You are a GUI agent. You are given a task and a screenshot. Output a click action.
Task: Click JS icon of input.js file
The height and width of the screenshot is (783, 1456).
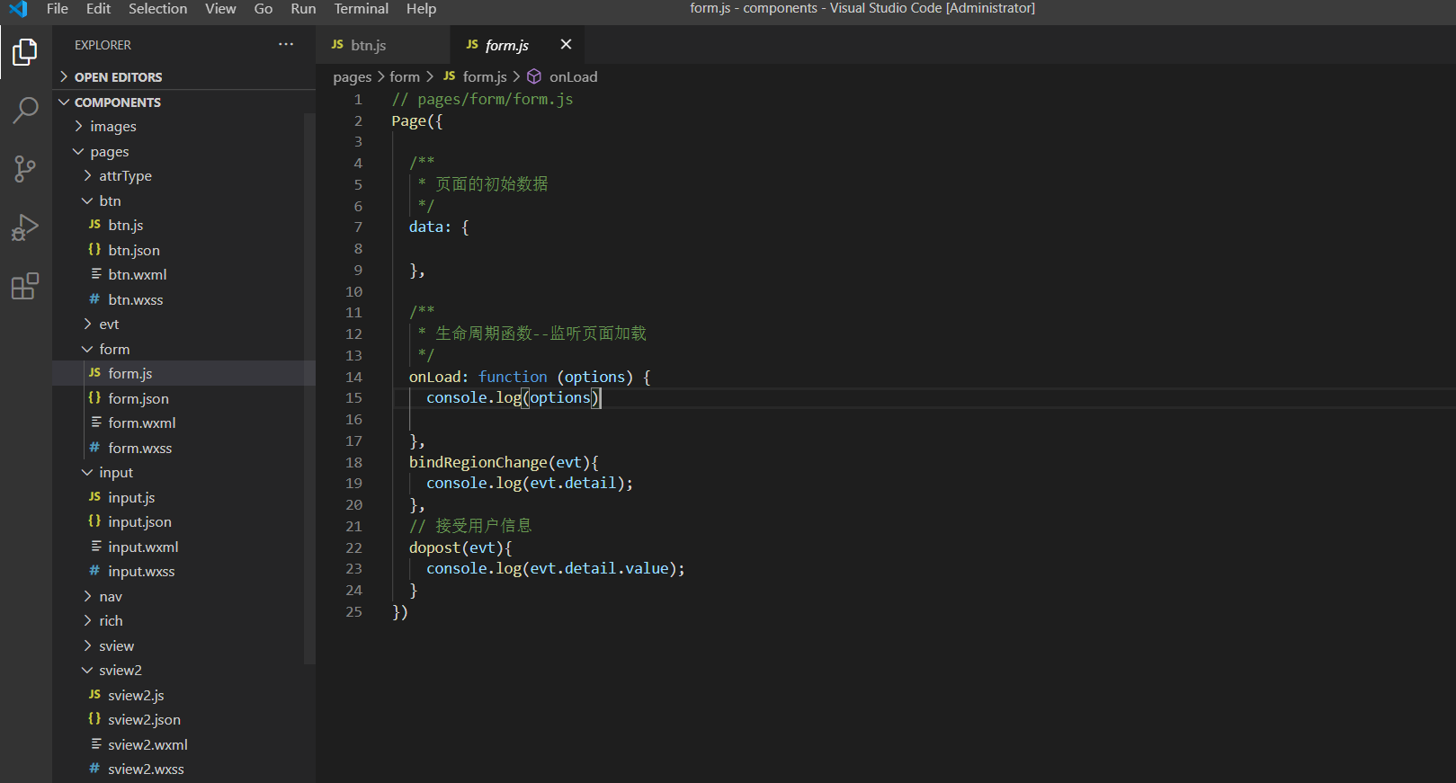[94, 497]
